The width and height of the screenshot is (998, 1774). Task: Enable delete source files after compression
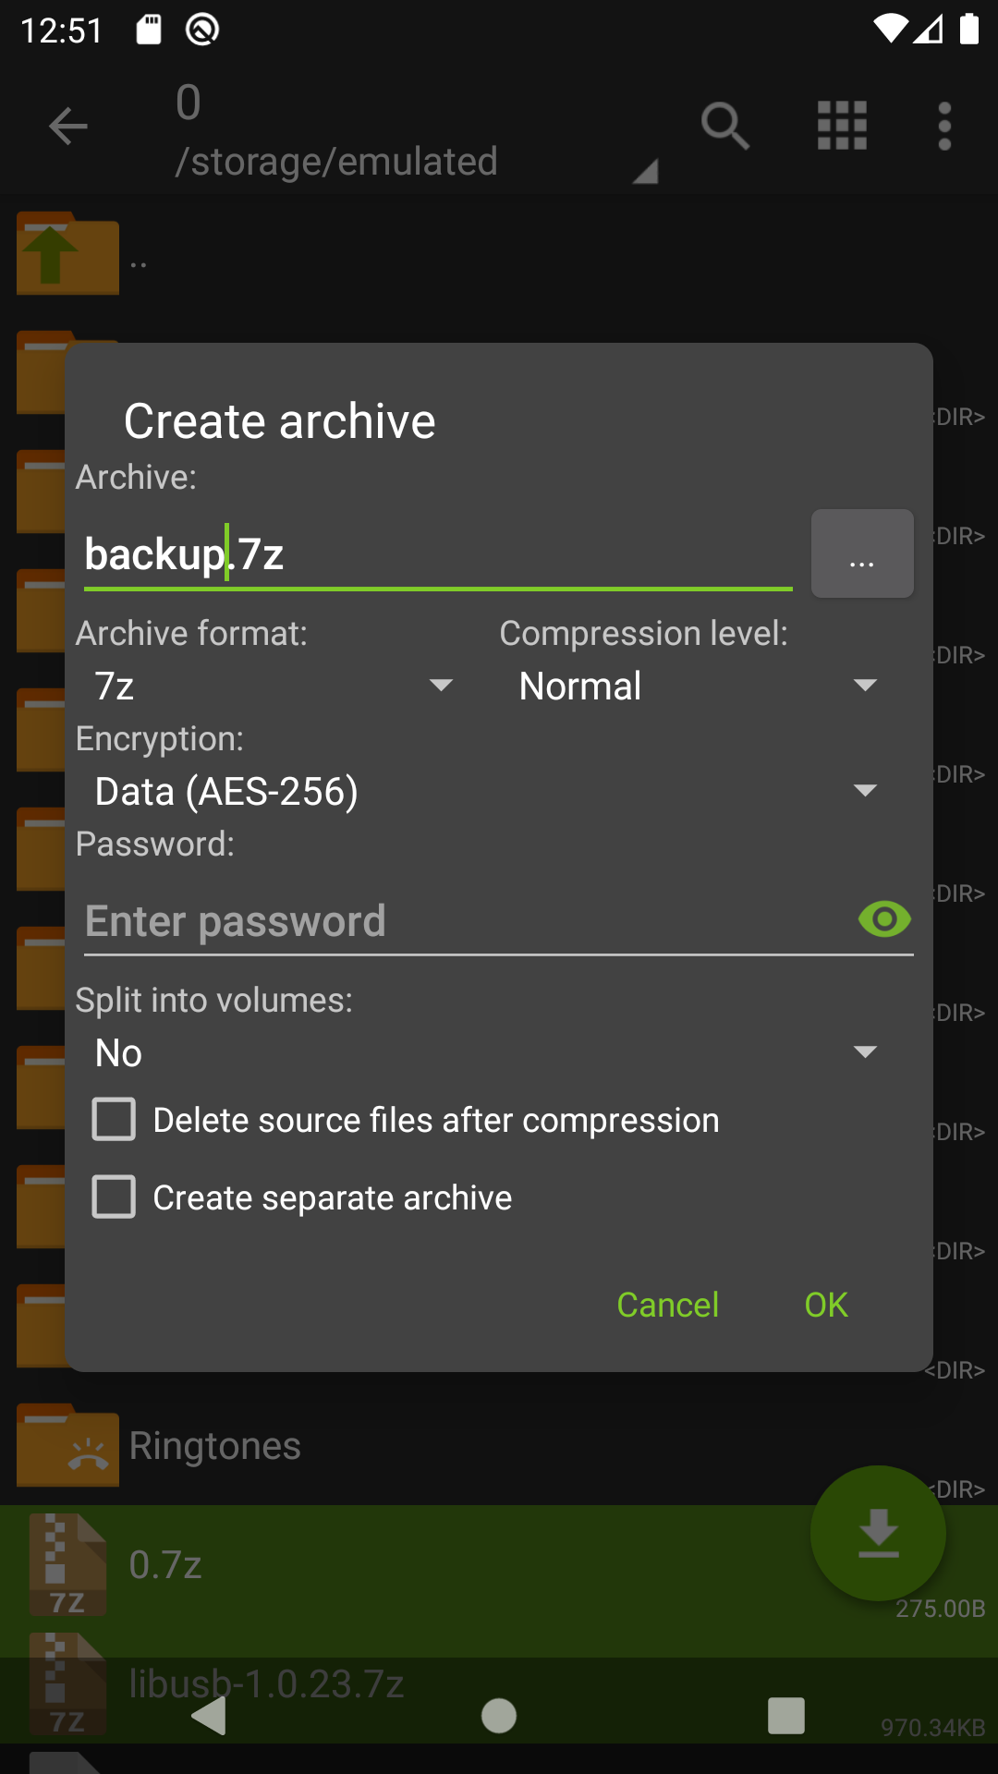113,1119
